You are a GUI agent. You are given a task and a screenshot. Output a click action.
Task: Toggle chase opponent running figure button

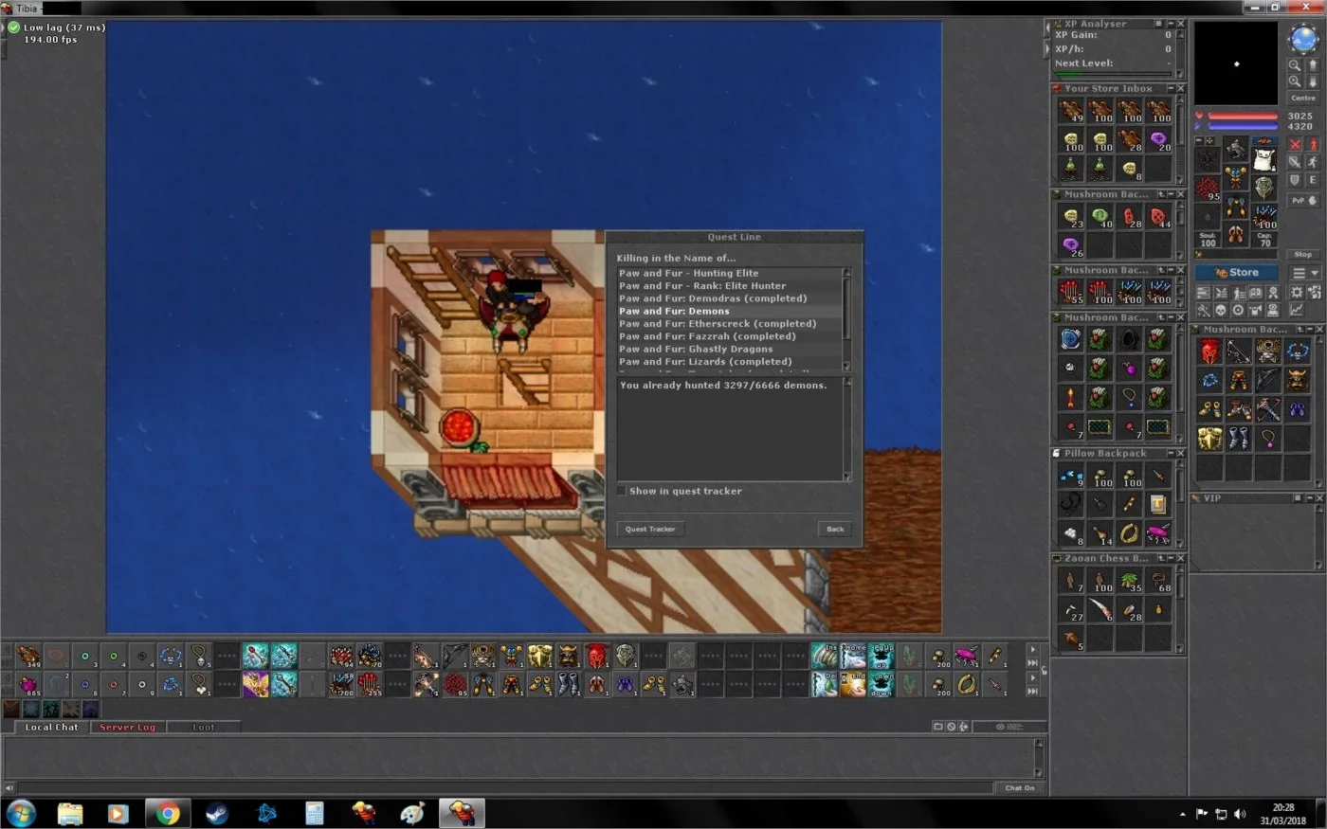click(1314, 162)
